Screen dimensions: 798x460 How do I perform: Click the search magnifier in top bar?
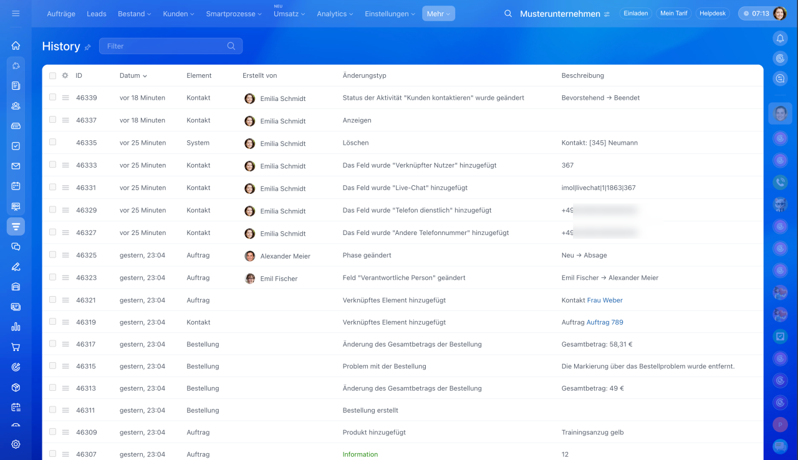[x=508, y=14]
